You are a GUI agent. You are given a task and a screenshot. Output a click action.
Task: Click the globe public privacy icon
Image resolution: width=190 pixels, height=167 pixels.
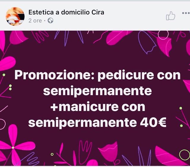coord(50,20)
